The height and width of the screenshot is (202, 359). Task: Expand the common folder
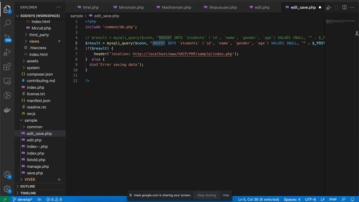click(x=34, y=127)
